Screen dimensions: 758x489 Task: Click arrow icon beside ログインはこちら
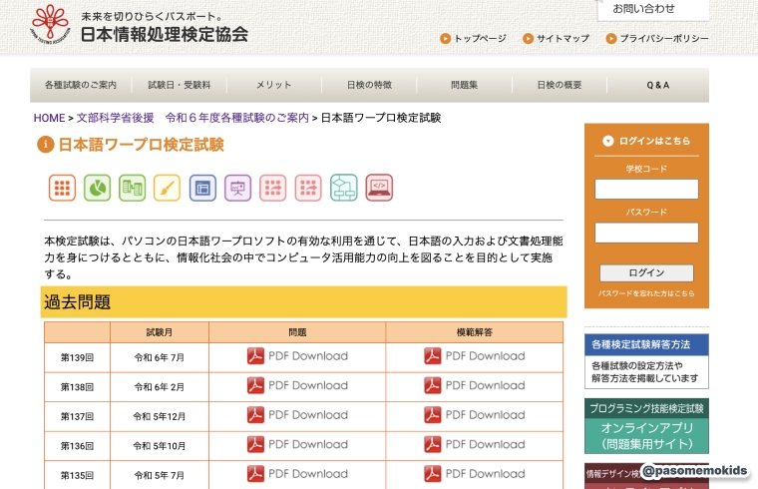(607, 141)
